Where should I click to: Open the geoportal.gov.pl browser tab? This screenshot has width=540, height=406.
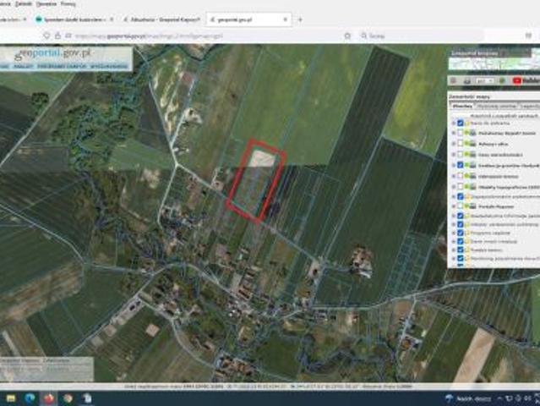[x=248, y=19]
